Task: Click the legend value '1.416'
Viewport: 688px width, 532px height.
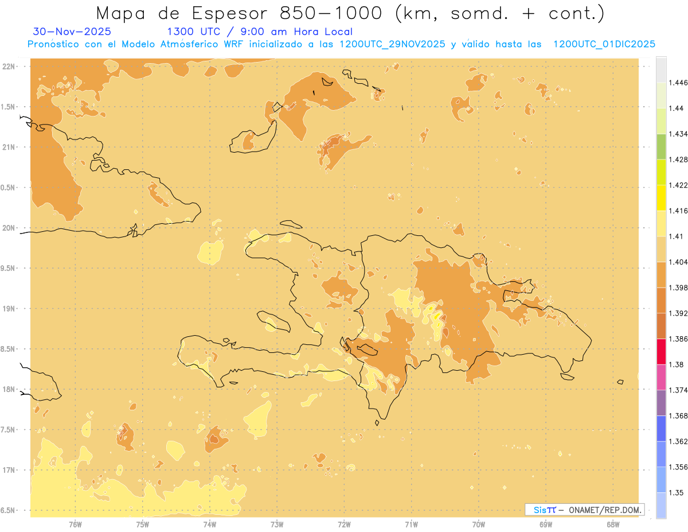Action: pos(678,211)
